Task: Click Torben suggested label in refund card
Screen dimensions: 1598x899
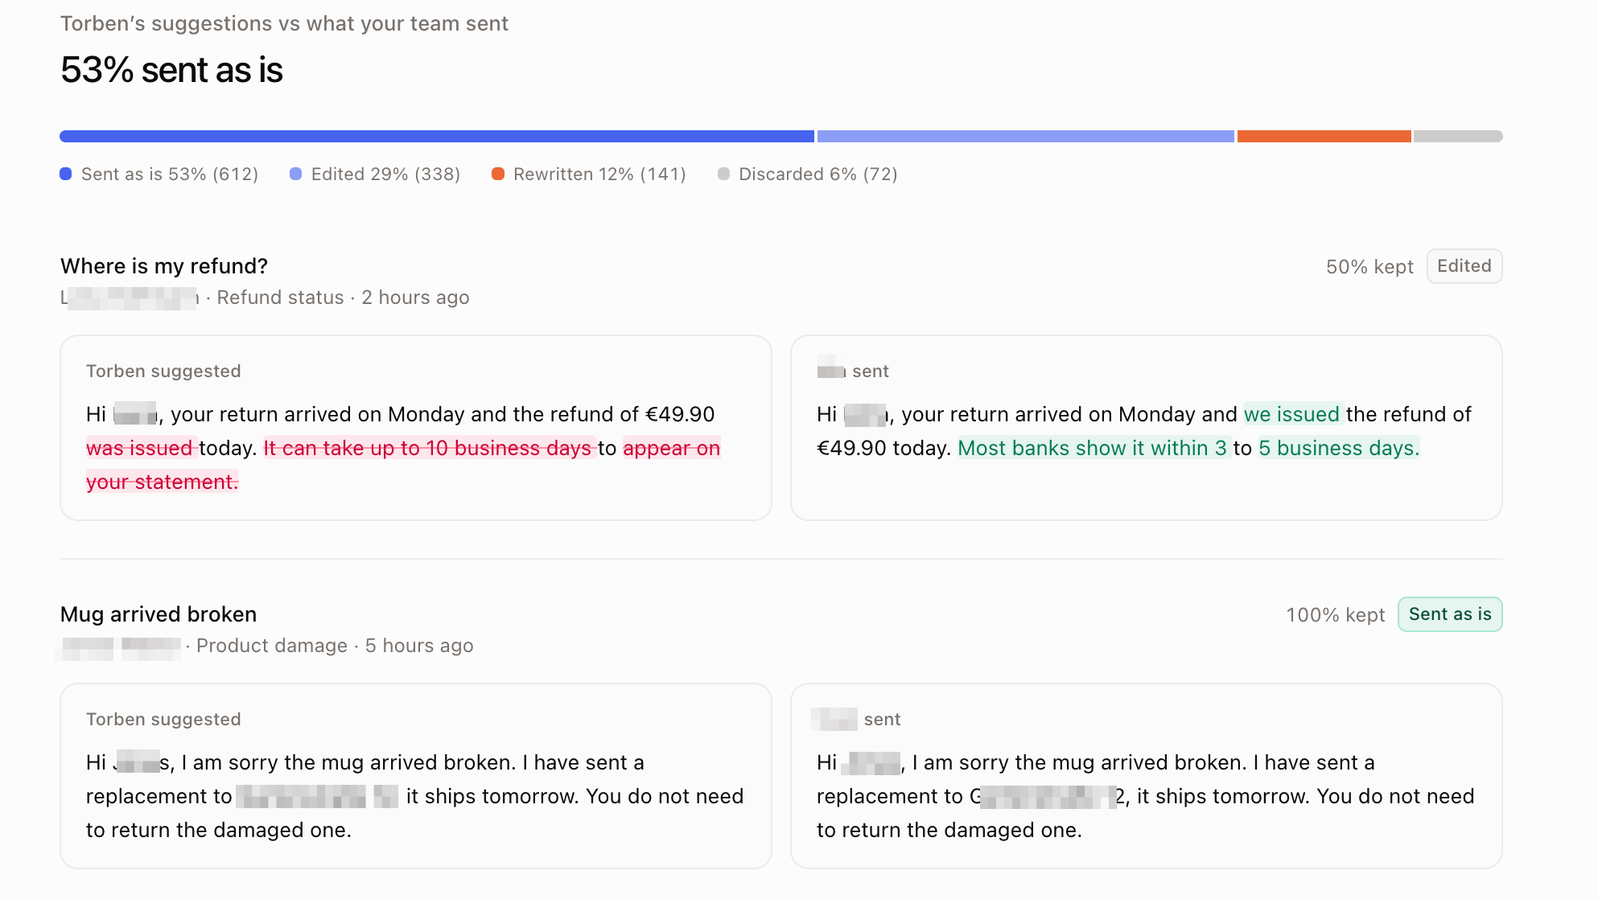Action: point(163,372)
